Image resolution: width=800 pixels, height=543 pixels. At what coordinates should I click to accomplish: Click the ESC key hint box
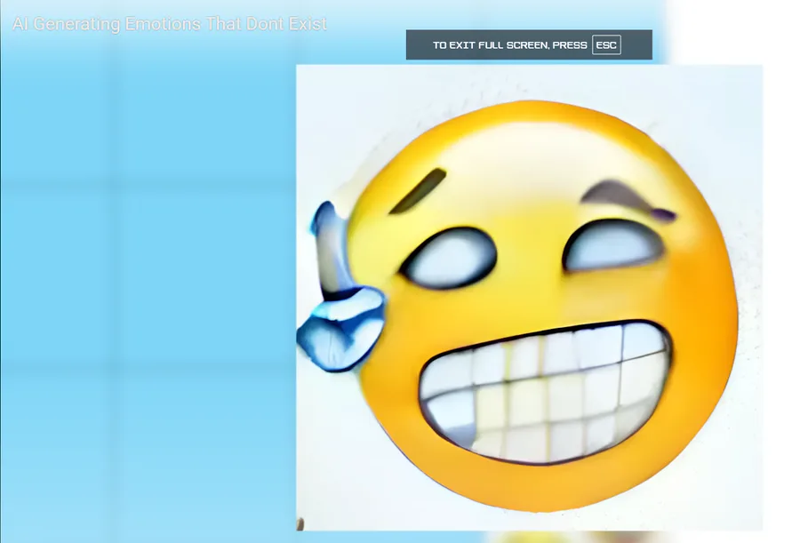[x=606, y=45]
